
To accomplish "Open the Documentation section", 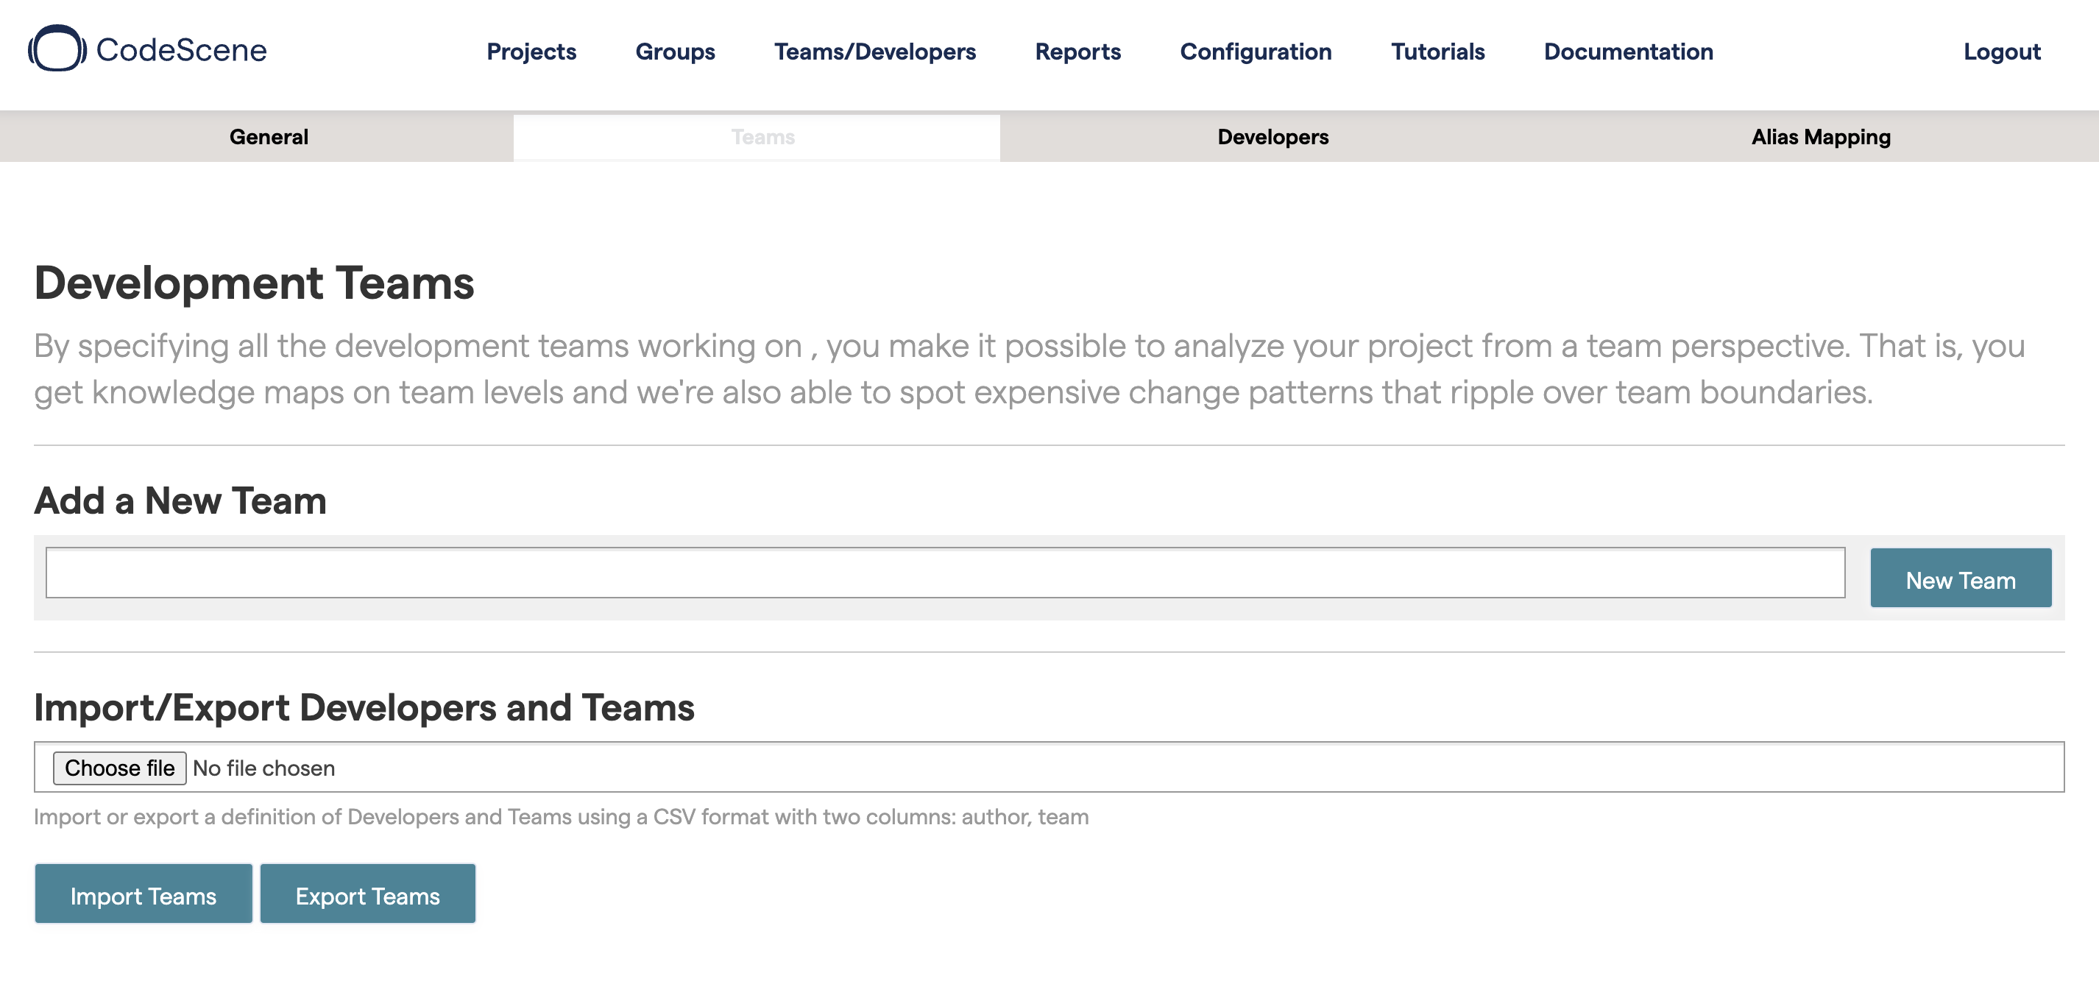I will pyautogui.click(x=1628, y=51).
